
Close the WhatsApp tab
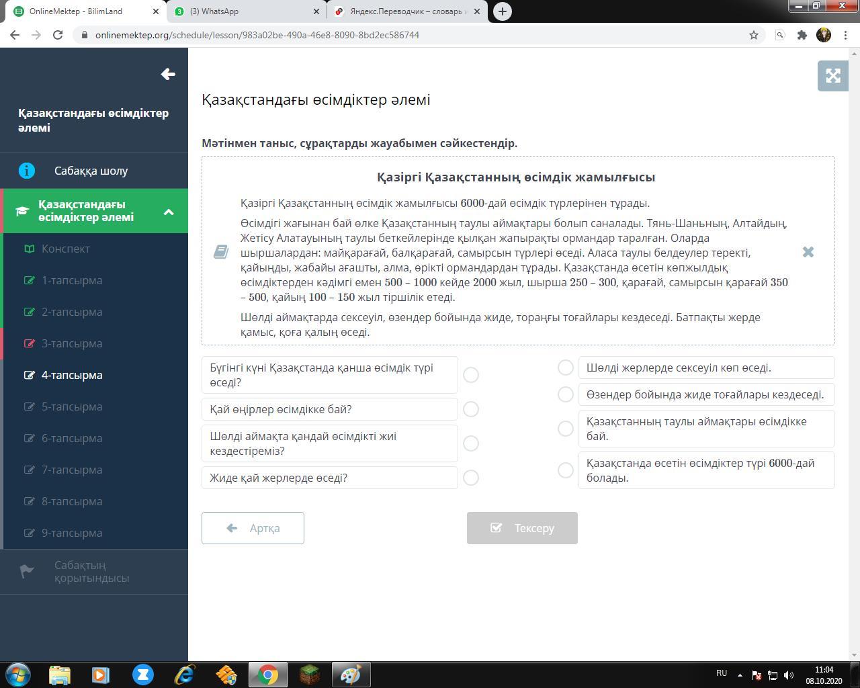point(316,11)
